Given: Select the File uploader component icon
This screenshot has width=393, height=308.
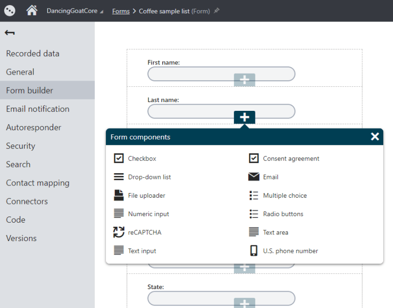Looking at the screenshot, I should (119, 195).
